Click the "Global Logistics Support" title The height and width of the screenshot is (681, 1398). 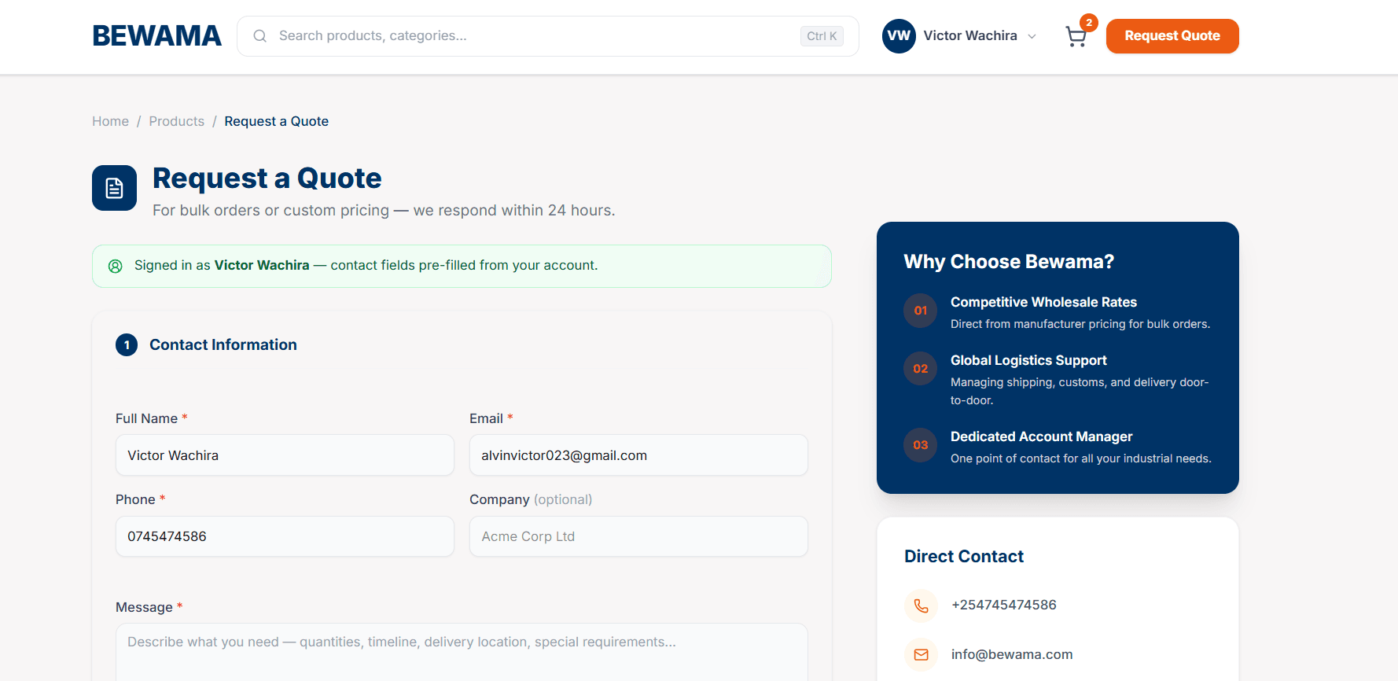click(x=1028, y=360)
